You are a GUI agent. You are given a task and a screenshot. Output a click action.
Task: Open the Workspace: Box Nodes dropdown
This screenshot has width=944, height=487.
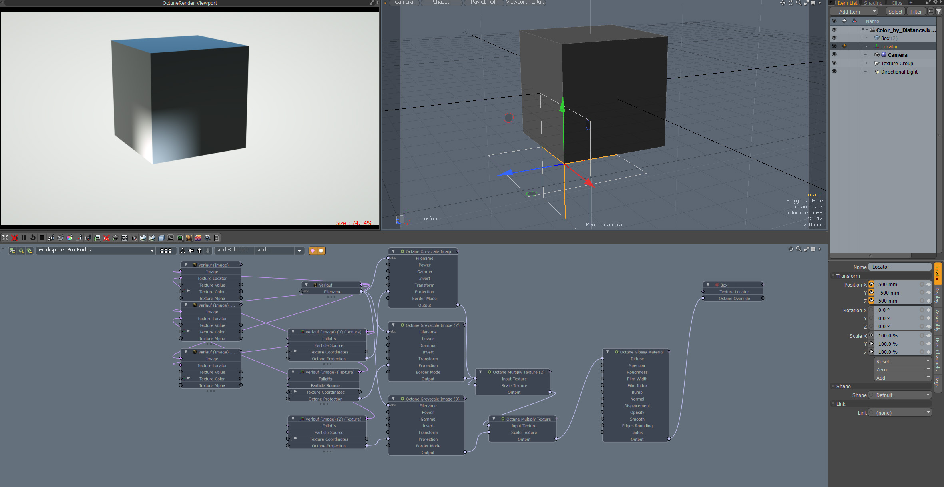pyautogui.click(x=96, y=250)
